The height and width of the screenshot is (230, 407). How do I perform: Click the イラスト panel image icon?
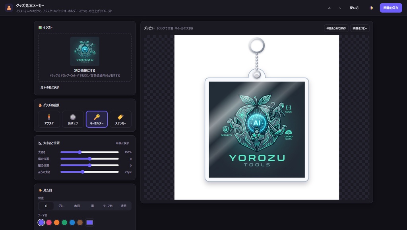tap(40, 27)
